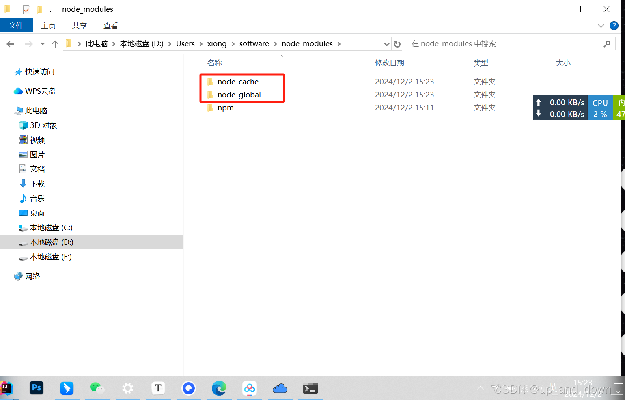Sort by 名称 name column
This screenshot has height=400, width=625.
click(x=215, y=63)
